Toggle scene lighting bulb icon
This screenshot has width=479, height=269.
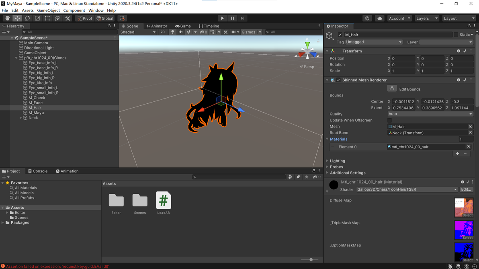(x=173, y=32)
